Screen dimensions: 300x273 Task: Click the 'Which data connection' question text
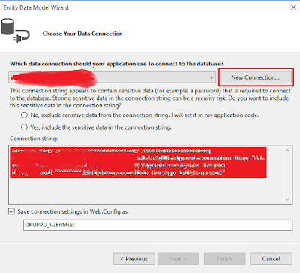coord(117,64)
